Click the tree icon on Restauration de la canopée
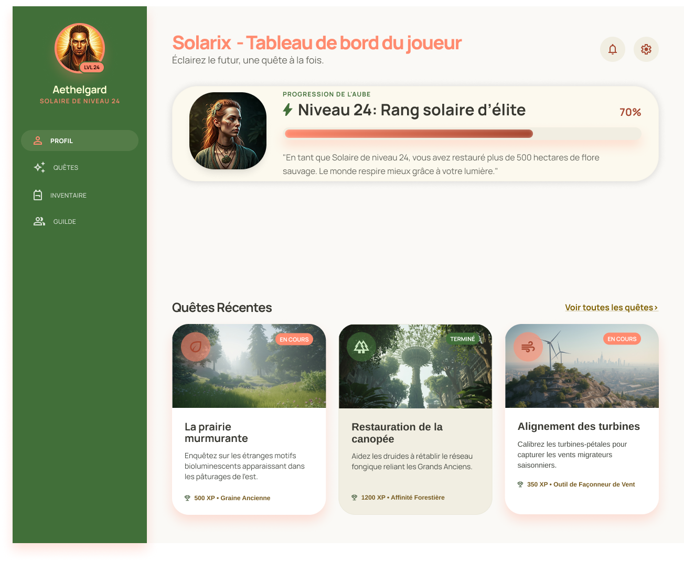684x562 pixels. [361, 347]
